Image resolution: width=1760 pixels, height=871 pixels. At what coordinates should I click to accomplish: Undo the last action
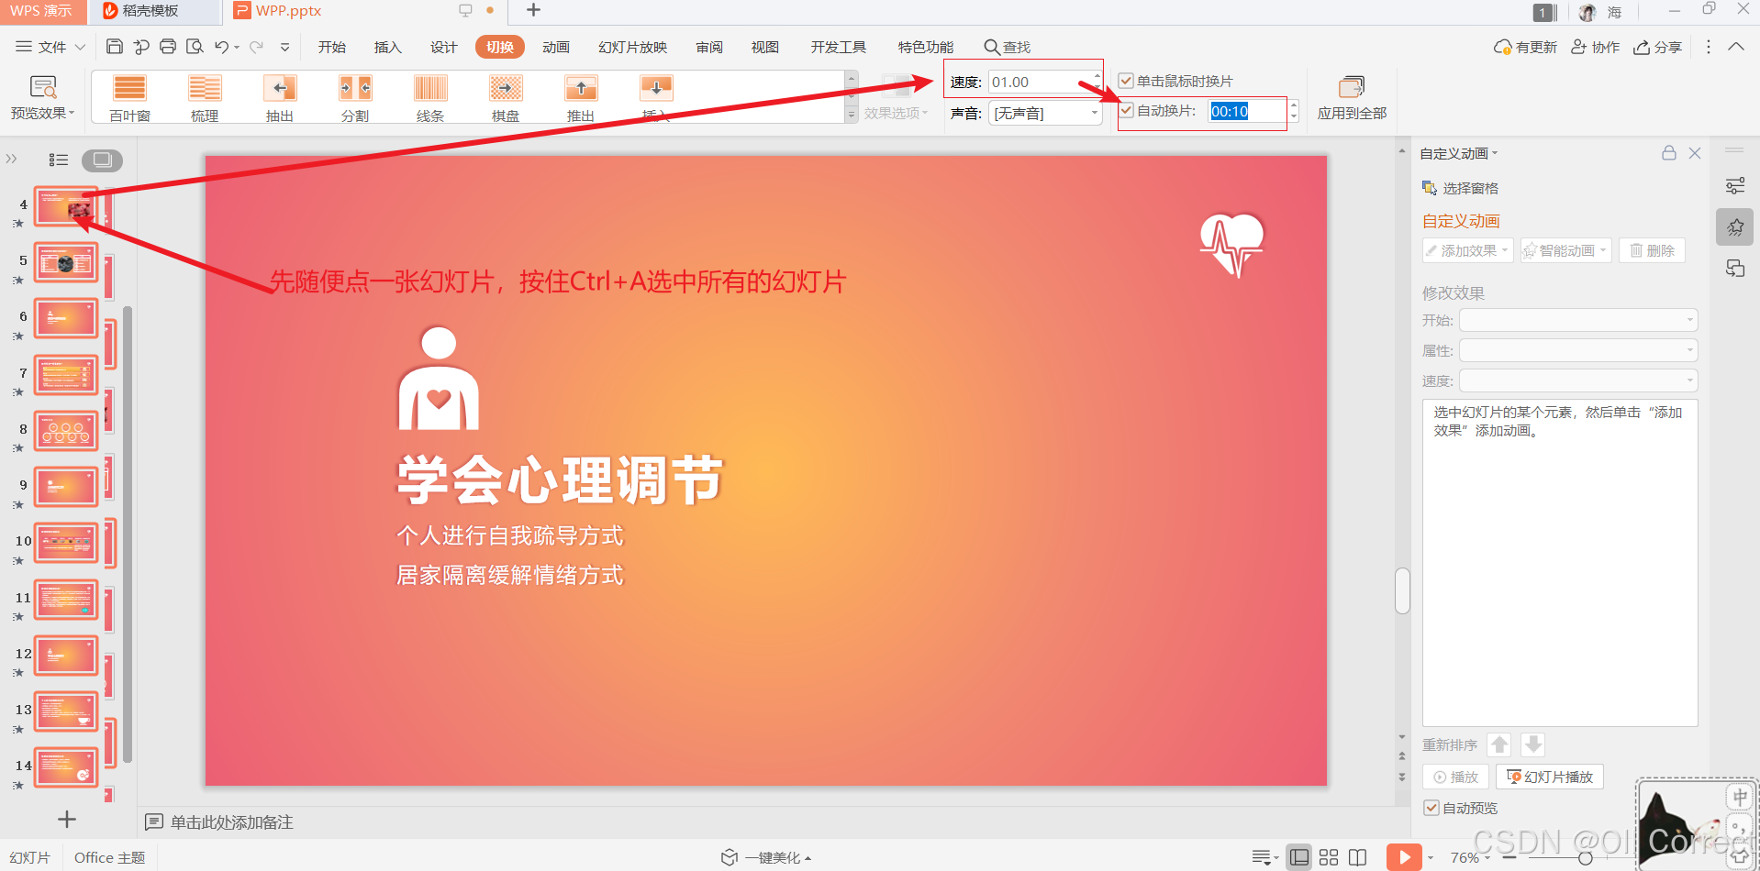tap(221, 47)
